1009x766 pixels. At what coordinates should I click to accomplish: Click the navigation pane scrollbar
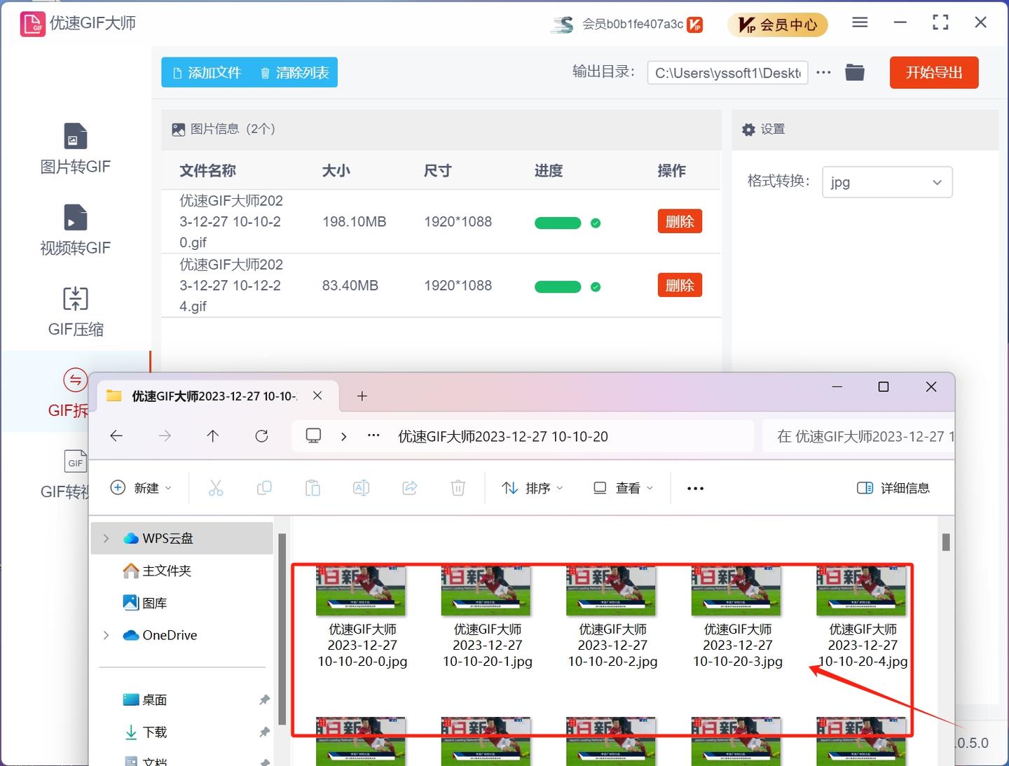282,629
